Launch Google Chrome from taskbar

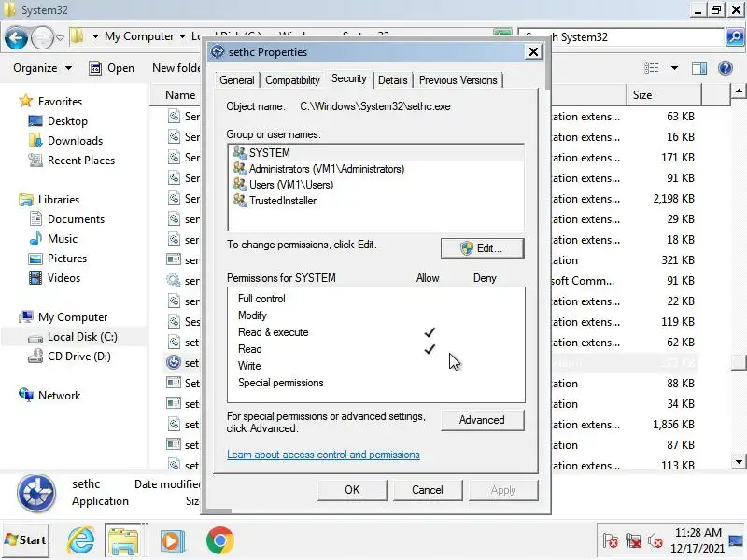pyautogui.click(x=219, y=540)
